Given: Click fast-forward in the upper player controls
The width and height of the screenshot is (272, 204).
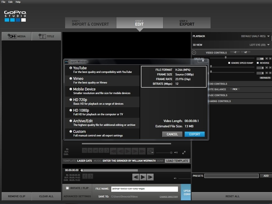Looking at the screenshot, I should [x=142, y=151].
